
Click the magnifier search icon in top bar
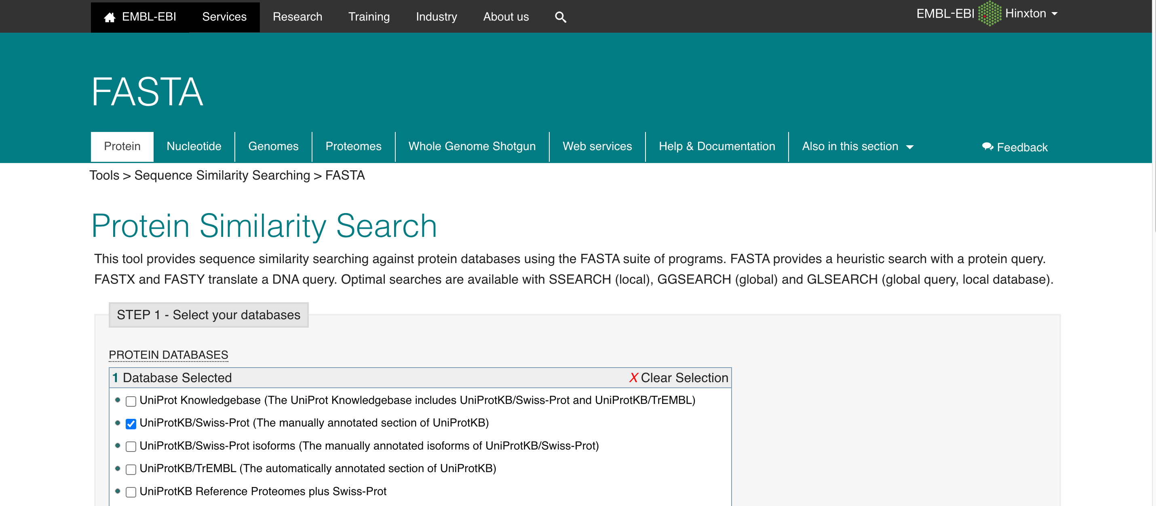(560, 17)
